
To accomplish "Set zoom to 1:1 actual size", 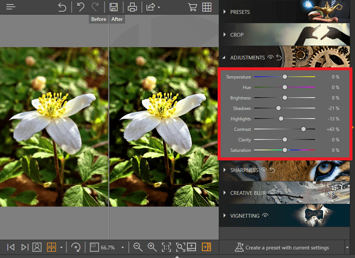I will [x=166, y=247].
